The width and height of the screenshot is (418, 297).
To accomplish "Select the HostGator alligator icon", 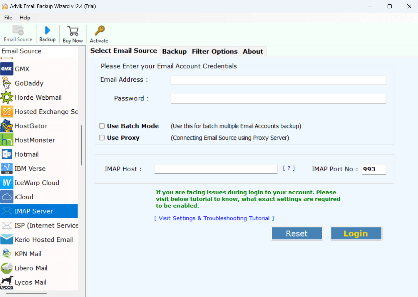I will coord(7,126).
